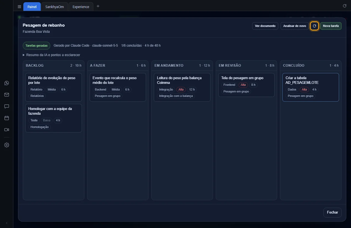This screenshot has width=351, height=228.
Task: Click the Analisar de novo button
Action: click(295, 26)
